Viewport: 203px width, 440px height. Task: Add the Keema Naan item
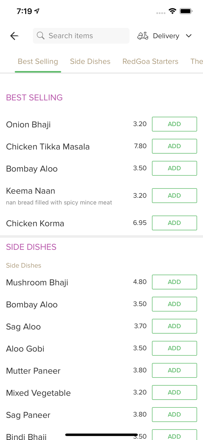(x=174, y=195)
